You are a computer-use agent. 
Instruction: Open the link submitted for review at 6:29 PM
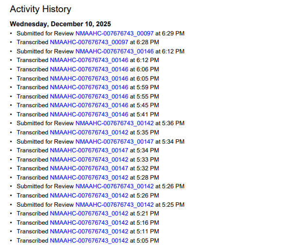[x=114, y=33]
